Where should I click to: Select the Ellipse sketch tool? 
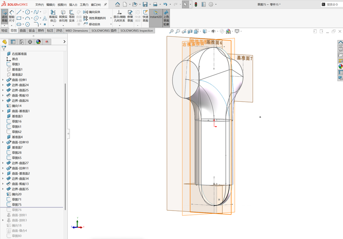pos(36,18)
